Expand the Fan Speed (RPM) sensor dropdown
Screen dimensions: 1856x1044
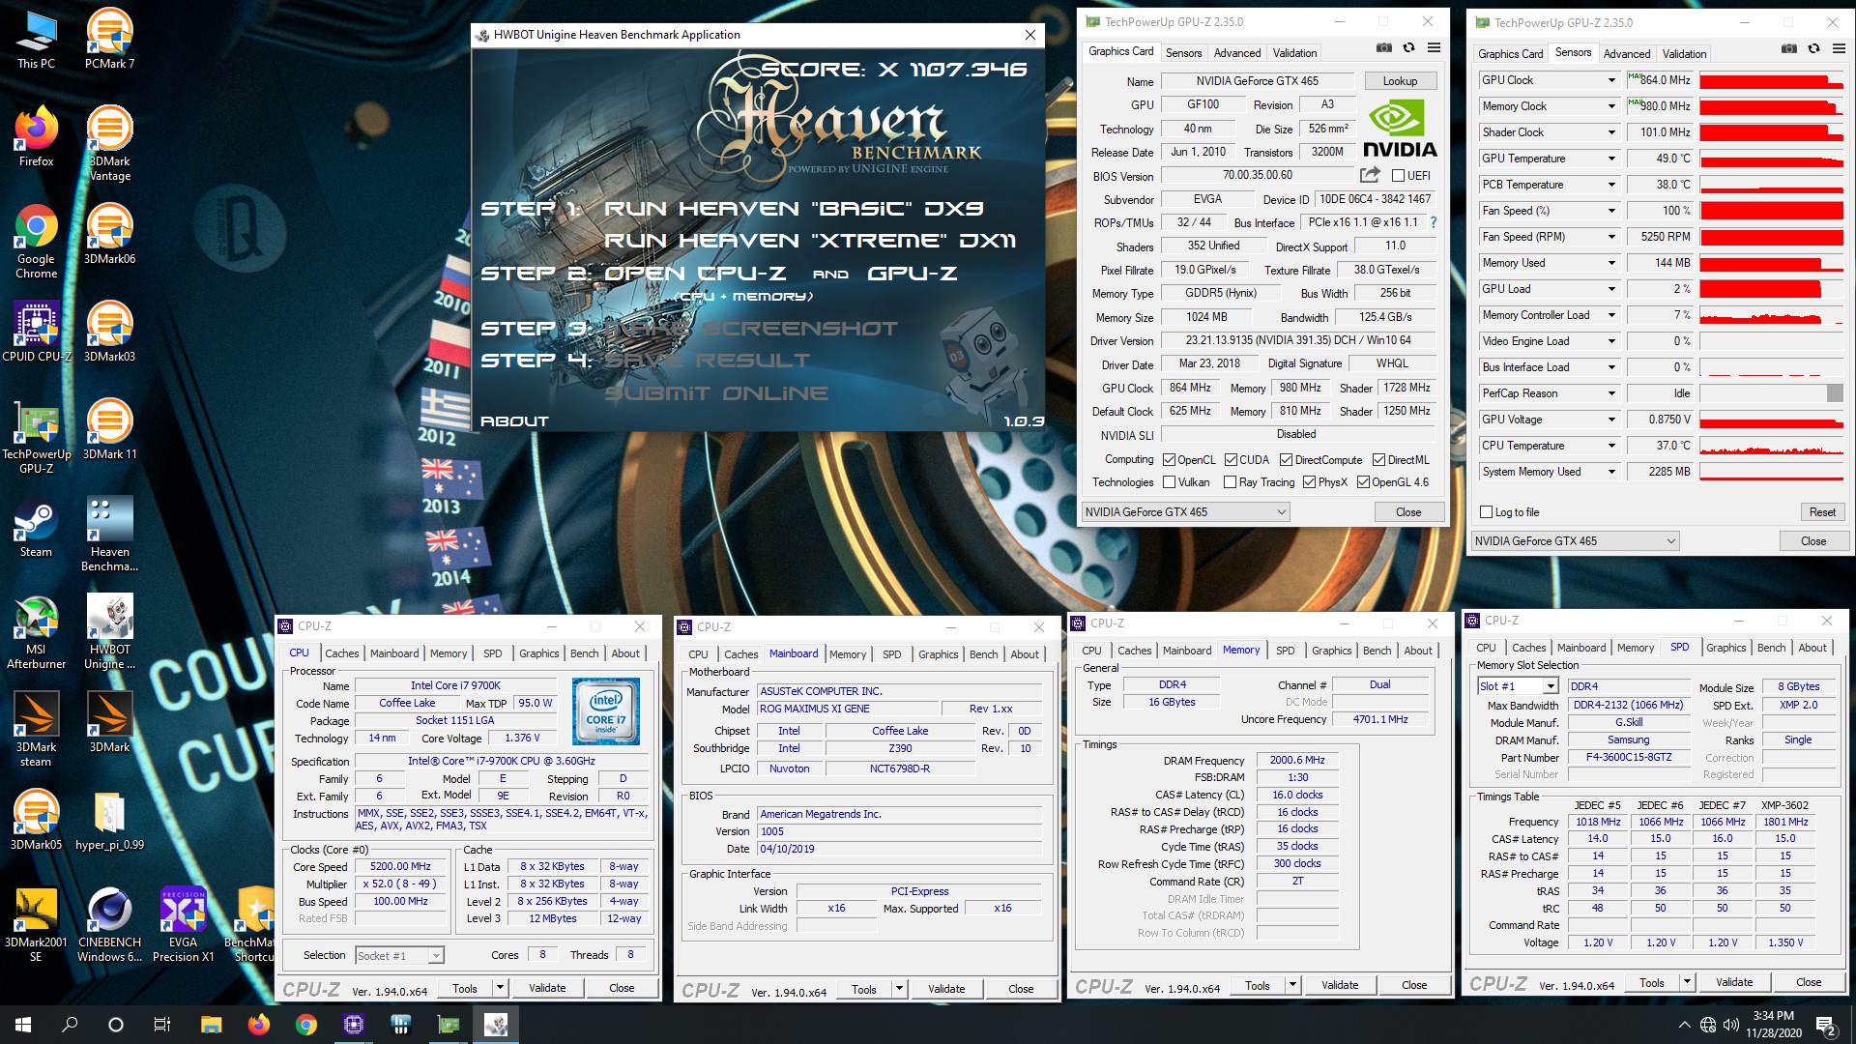(1611, 237)
